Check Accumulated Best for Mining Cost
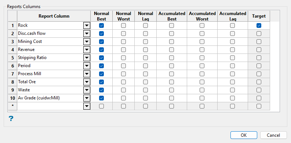Image resolution: width=291 pixels, height=143 pixels. tap(171, 41)
